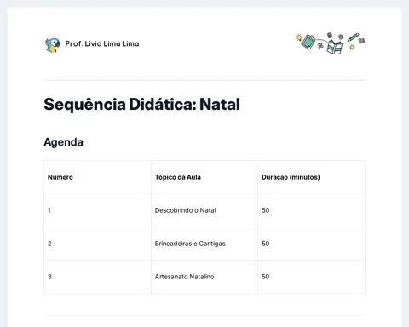Viewport: 409px width, 327px height.
Task: Select the Número column header
Action: tap(60, 177)
